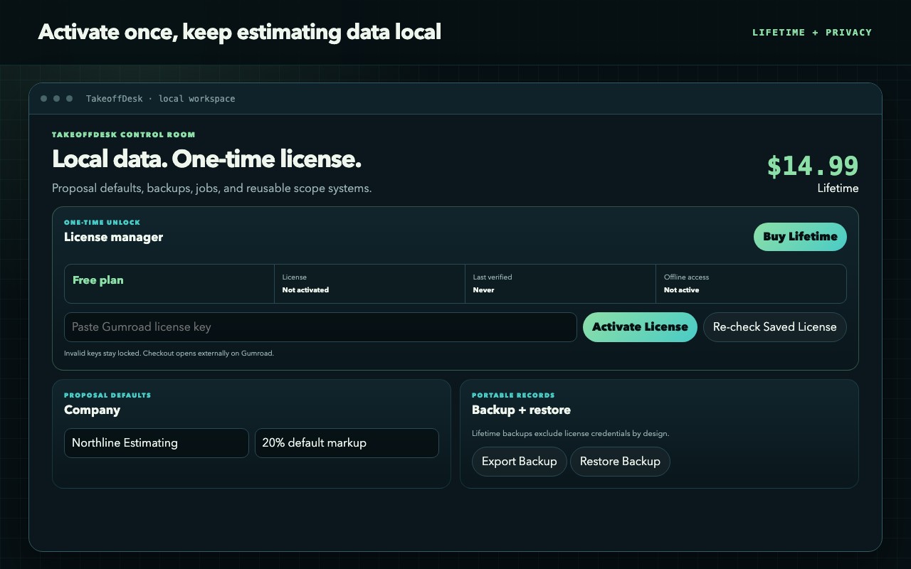
Task: Click the 'Backup + restore' heading
Action: pyautogui.click(x=521, y=410)
